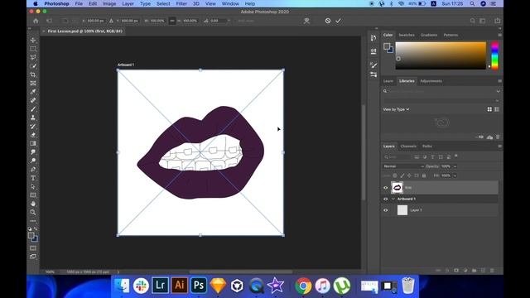
Task: Open the Libraries search filter dropdown
Action: pyautogui.click(x=498, y=91)
